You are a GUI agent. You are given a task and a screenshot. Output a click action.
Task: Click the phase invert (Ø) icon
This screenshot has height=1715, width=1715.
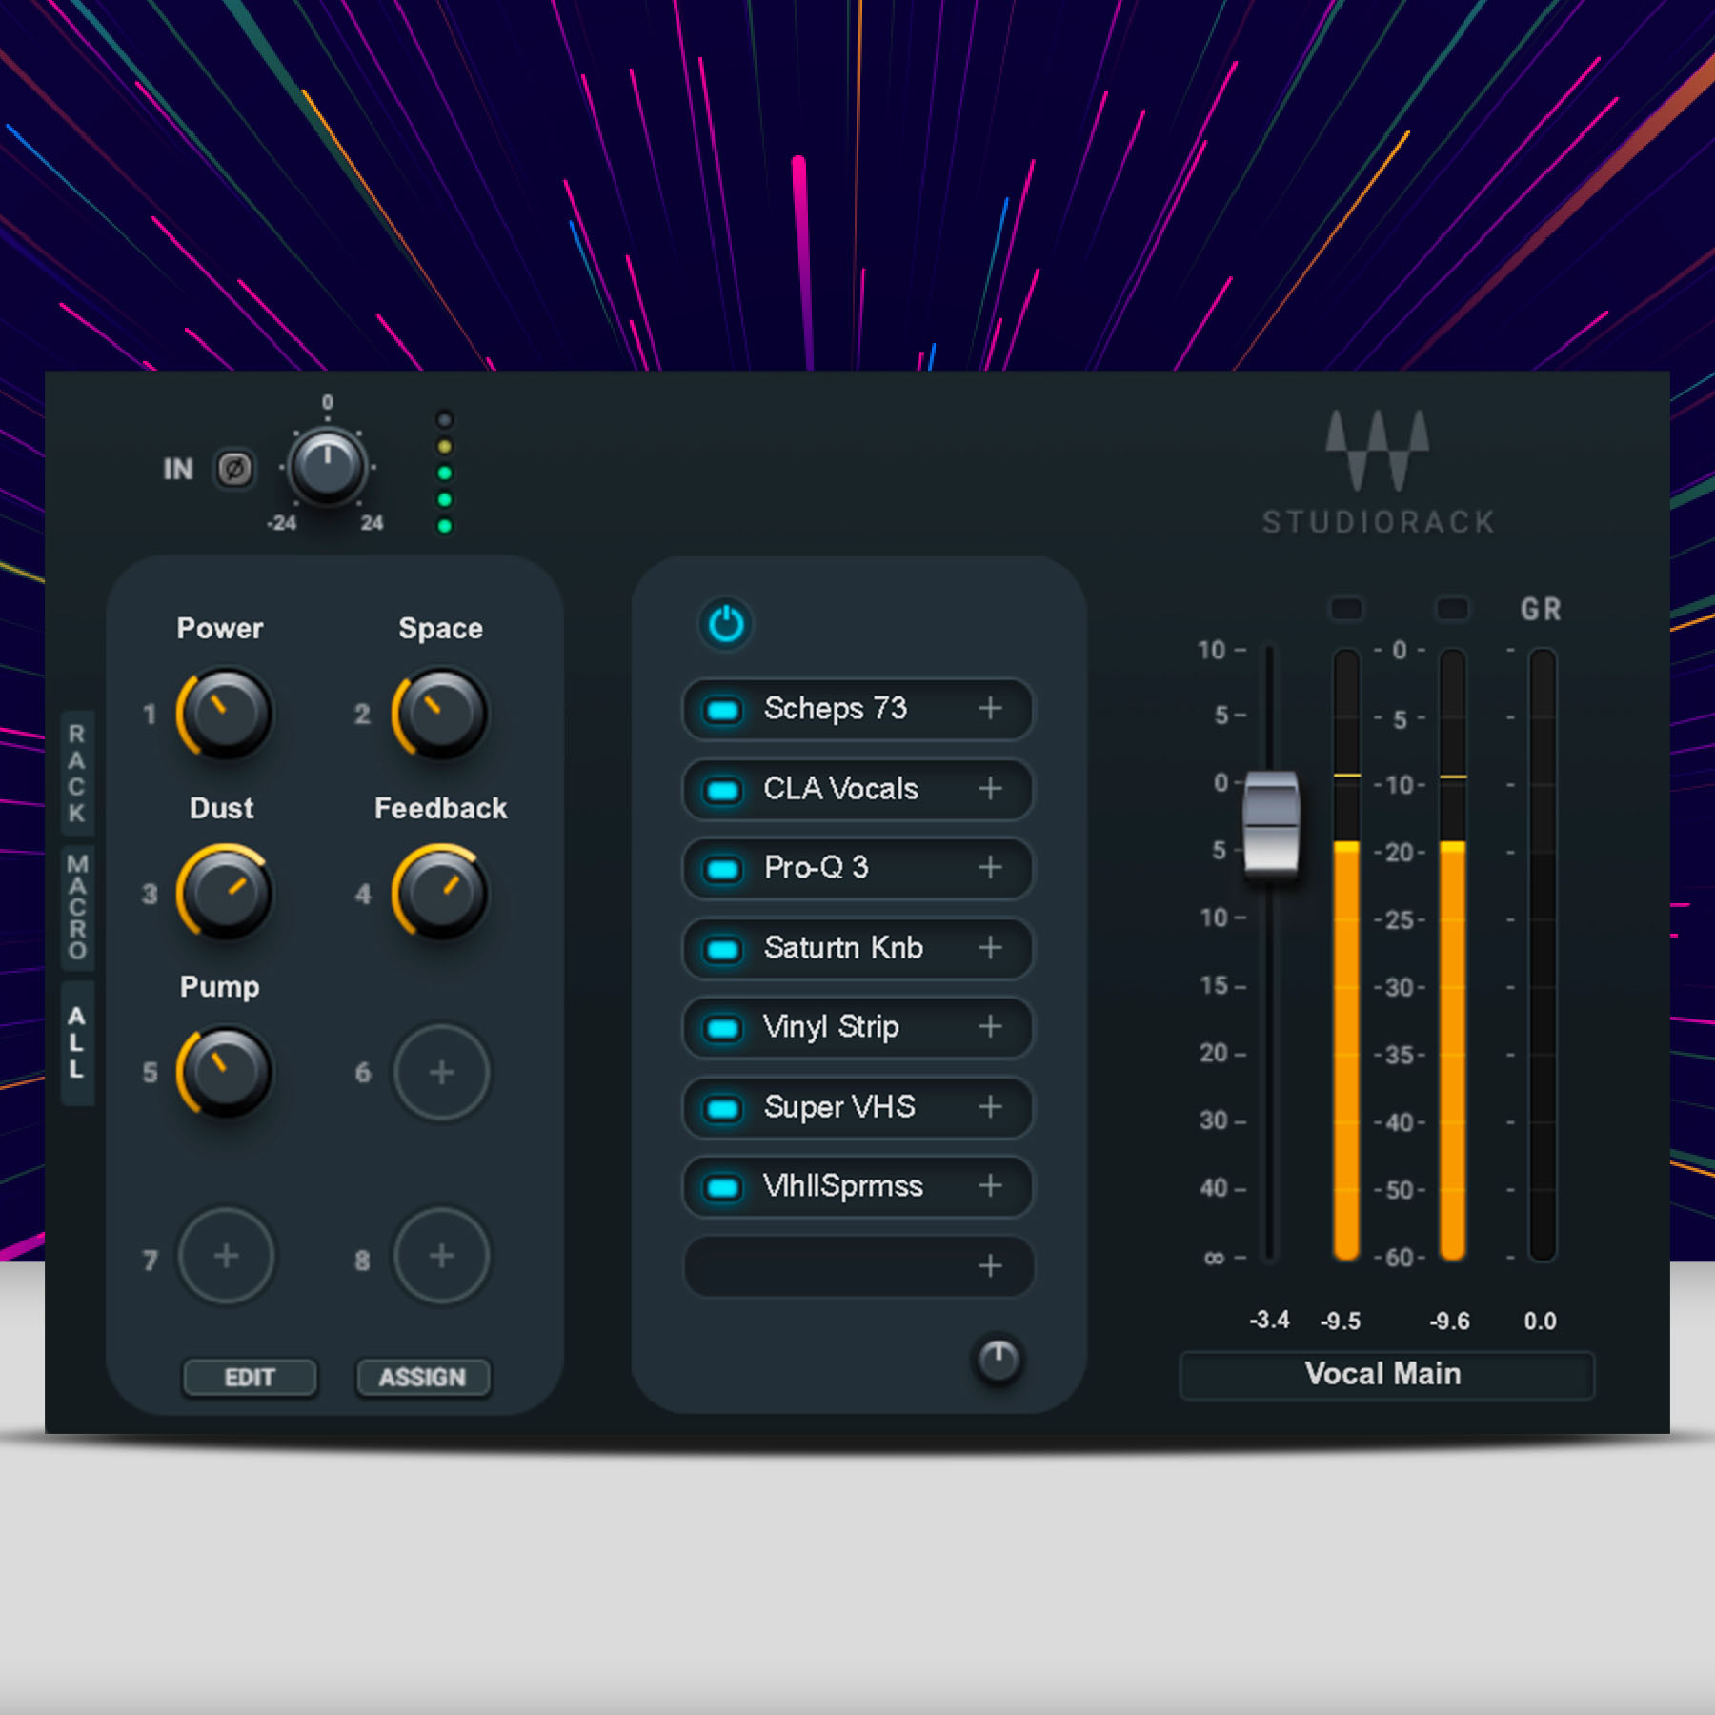(235, 470)
